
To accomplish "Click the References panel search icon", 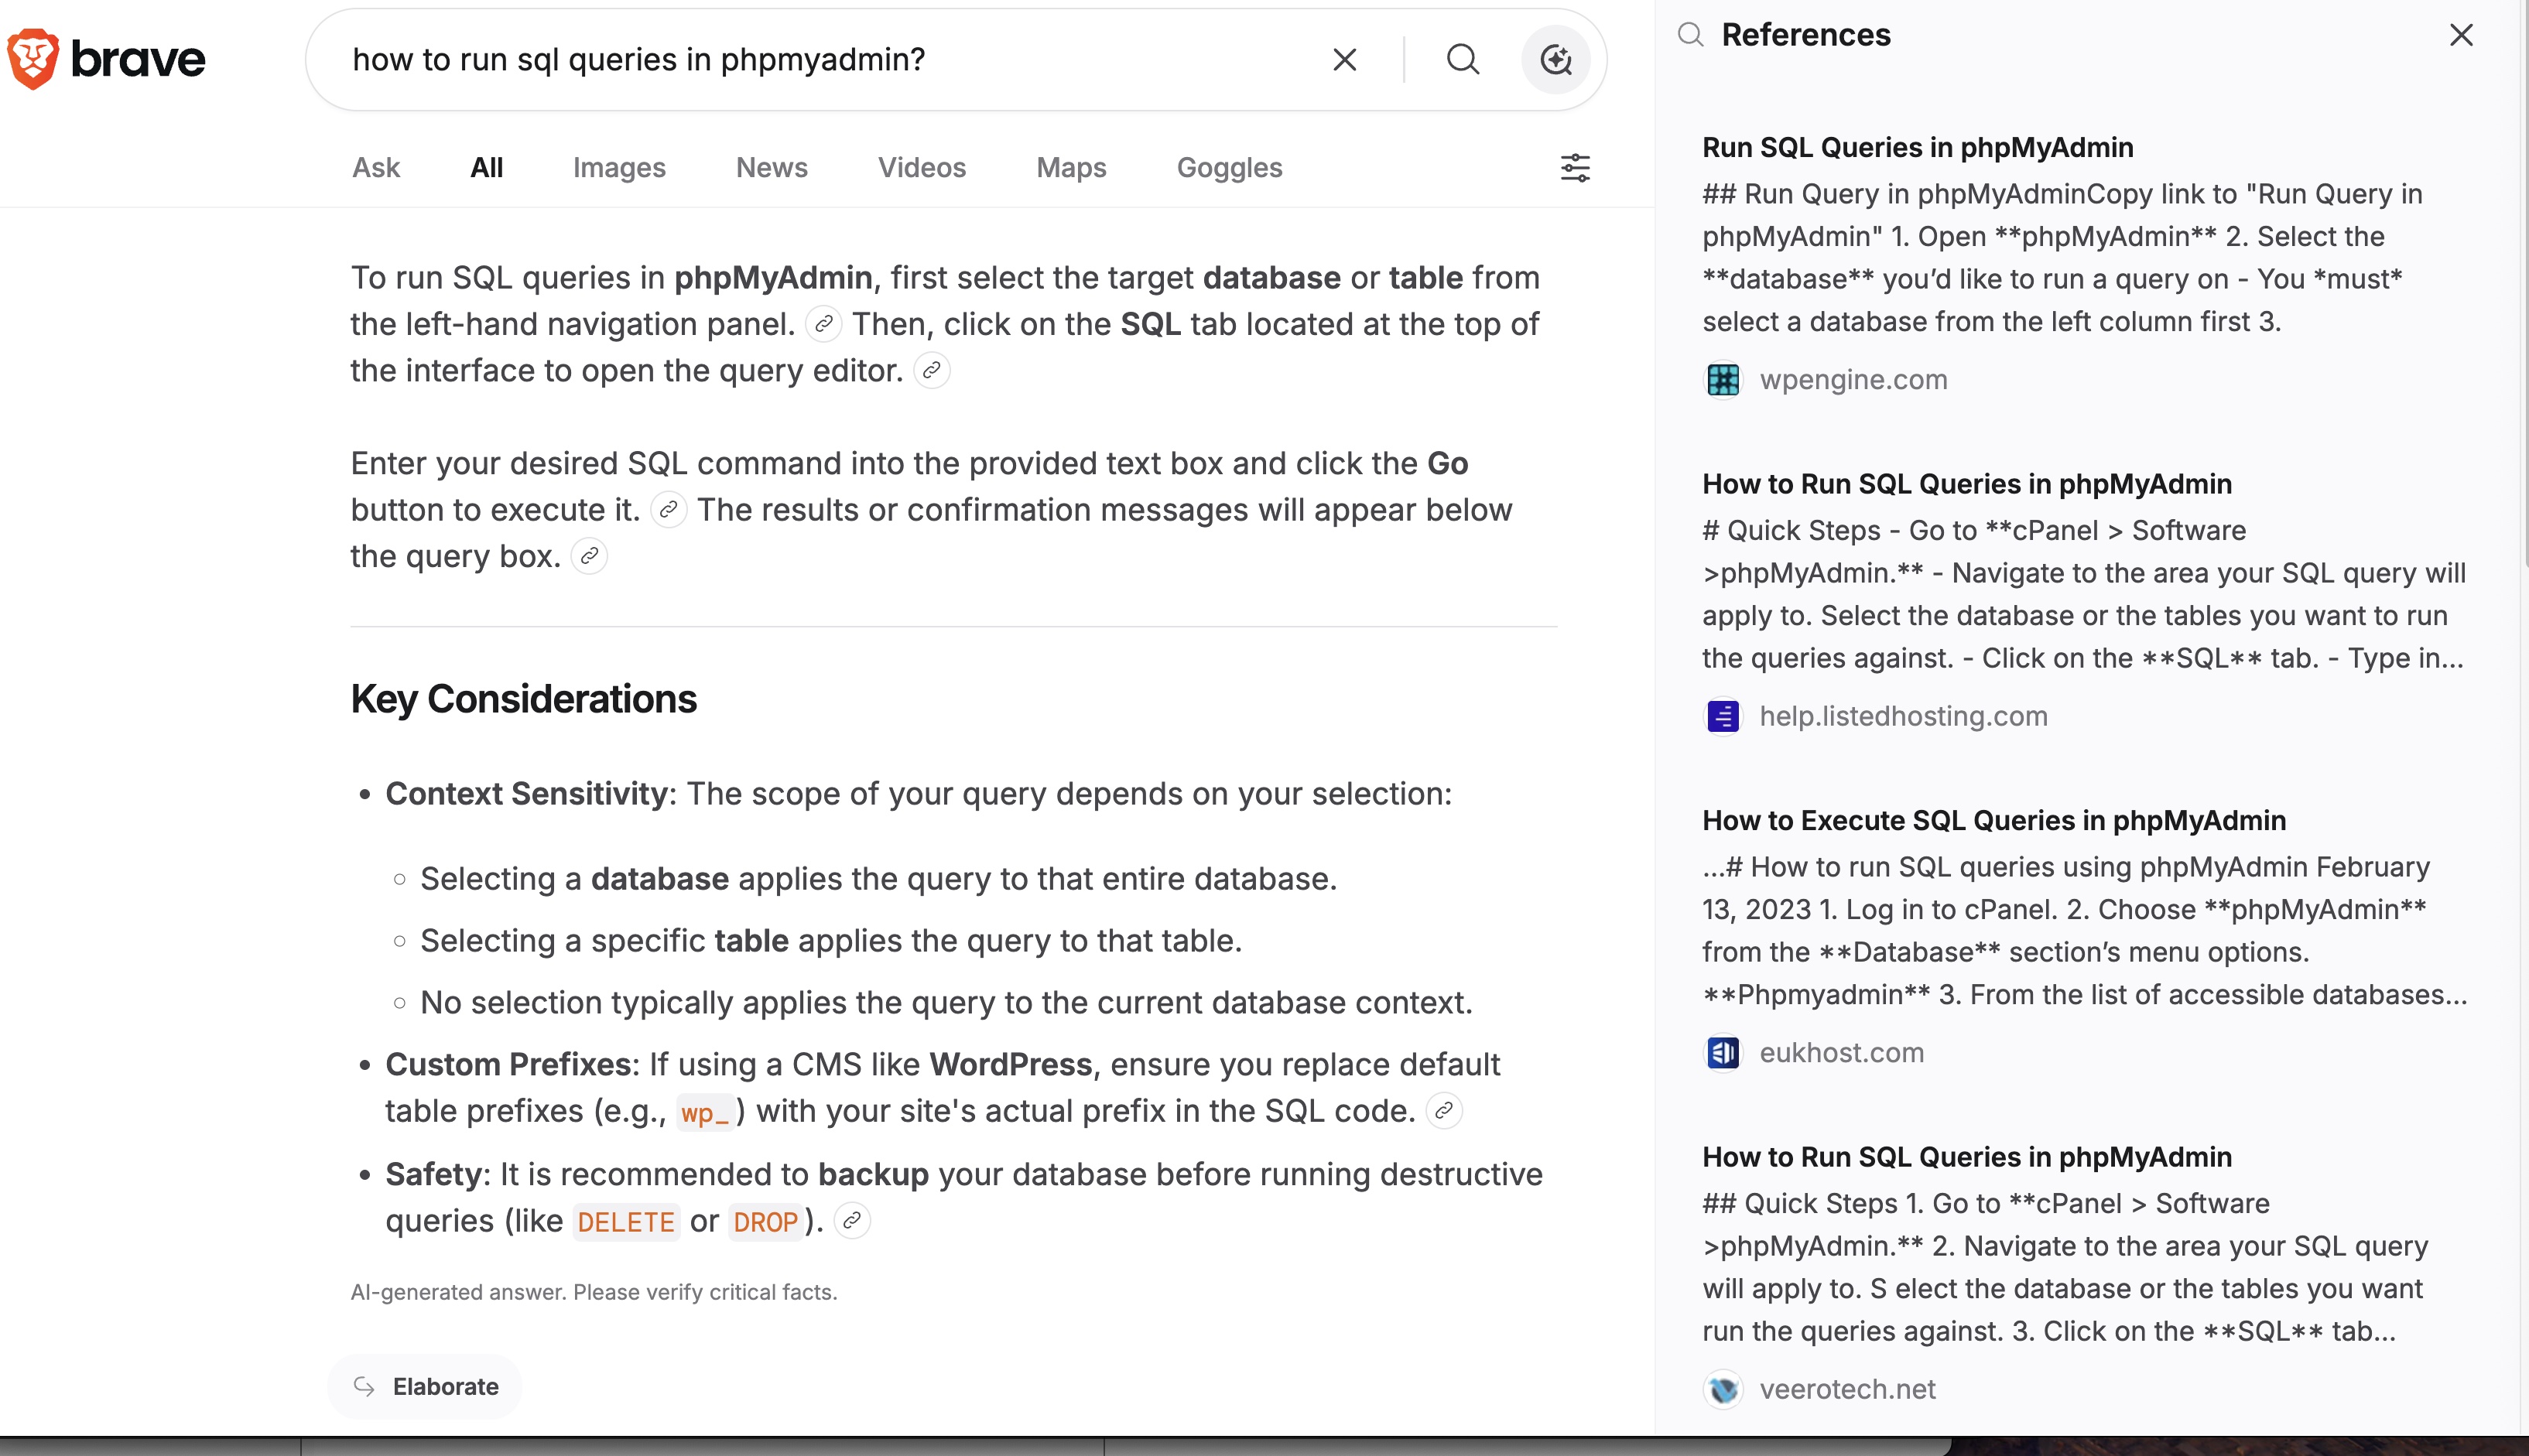I will 1690,35.
